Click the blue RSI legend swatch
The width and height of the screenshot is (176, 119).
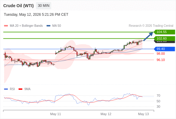pyautogui.click(x=6, y=89)
